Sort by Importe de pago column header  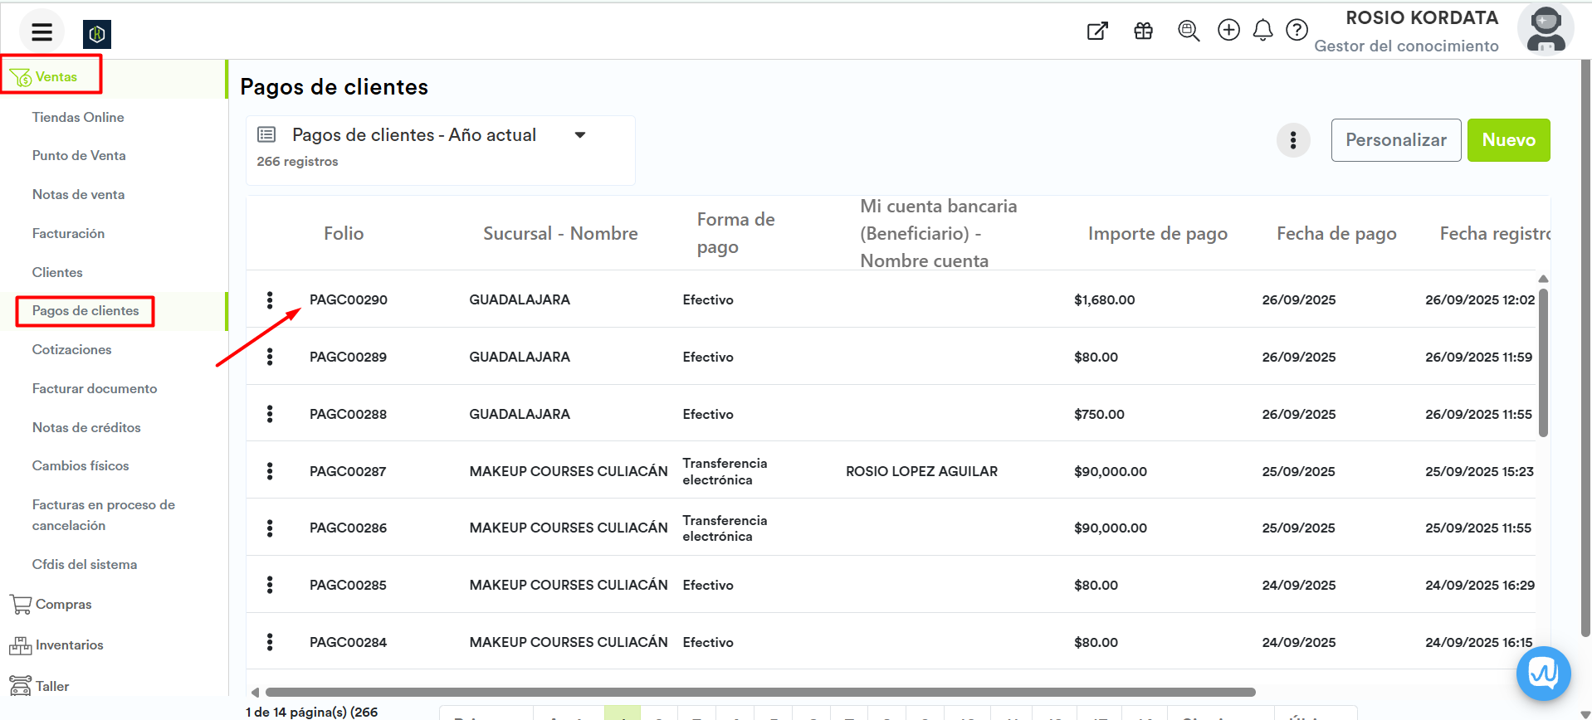coord(1157,234)
